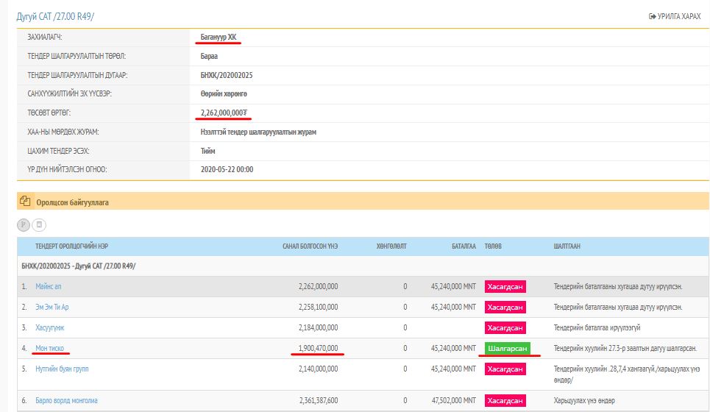Click the БНХК/202002025 group row
This screenshot has height=412, width=710.
[x=79, y=266]
